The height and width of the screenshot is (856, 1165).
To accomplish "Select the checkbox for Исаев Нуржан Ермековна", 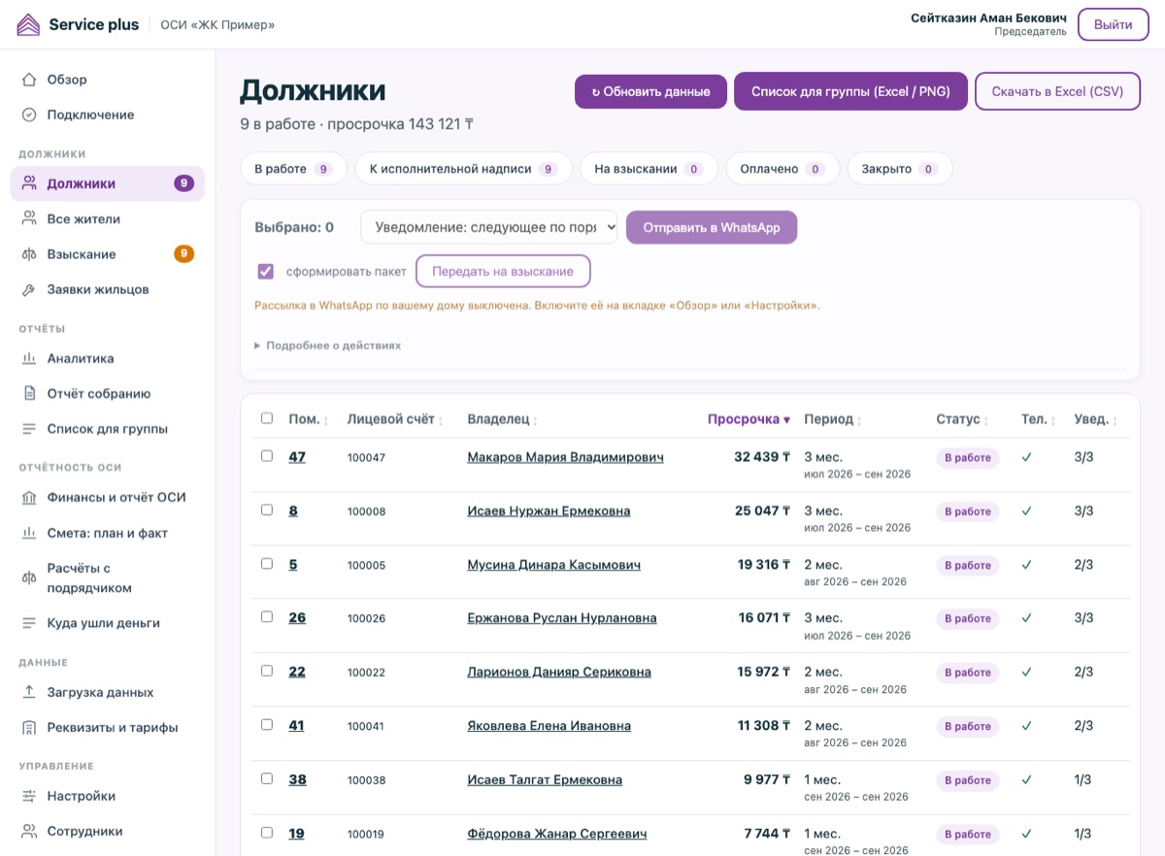I will coord(267,510).
